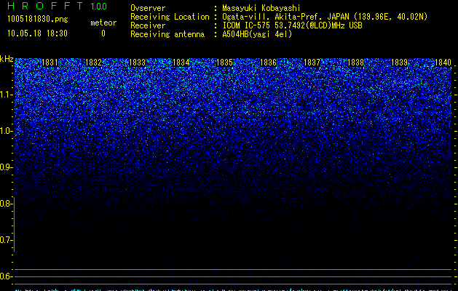Click the Receiving antenna label
Image resolution: width=458 pixels, height=291 pixels.
point(167,34)
